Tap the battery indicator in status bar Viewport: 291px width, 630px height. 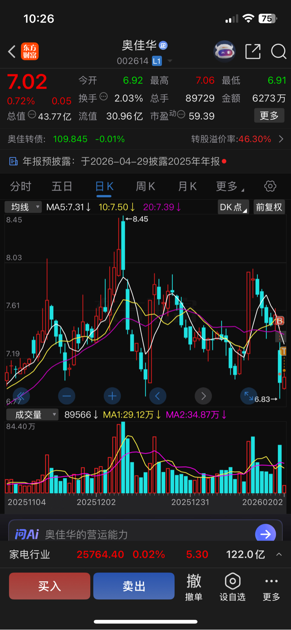268,18
